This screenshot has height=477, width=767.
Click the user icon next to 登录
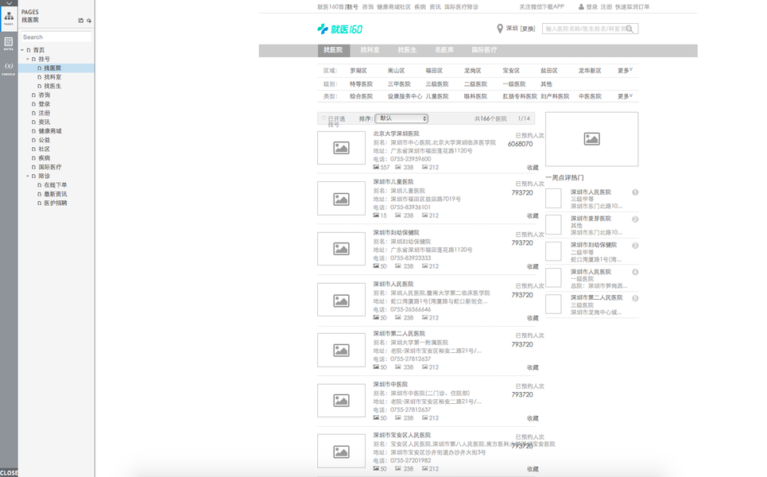[581, 7]
